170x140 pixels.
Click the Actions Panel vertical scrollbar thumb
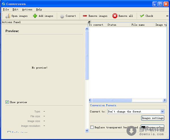click(87, 56)
